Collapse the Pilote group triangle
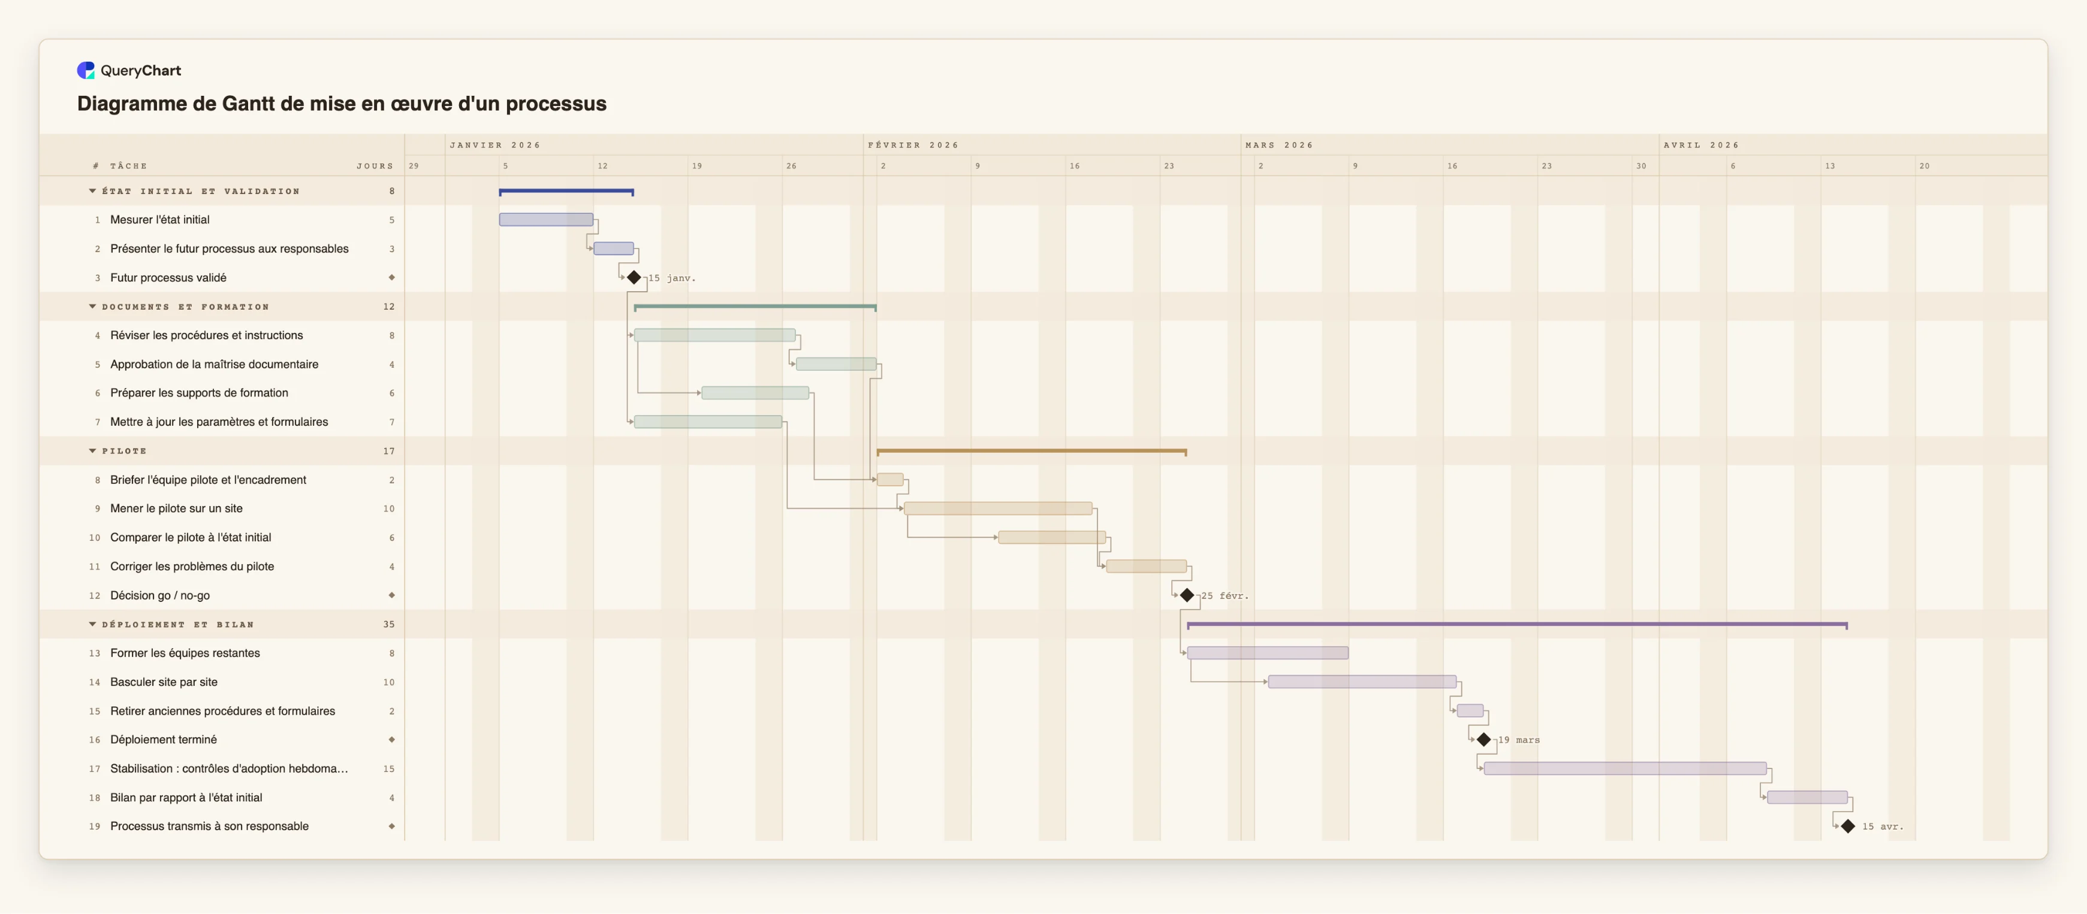This screenshot has height=914, width=2087. pos(92,451)
